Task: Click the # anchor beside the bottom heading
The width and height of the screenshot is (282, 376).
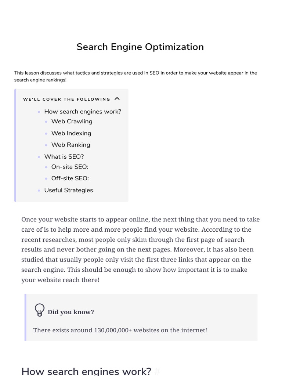Action: [157, 371]
